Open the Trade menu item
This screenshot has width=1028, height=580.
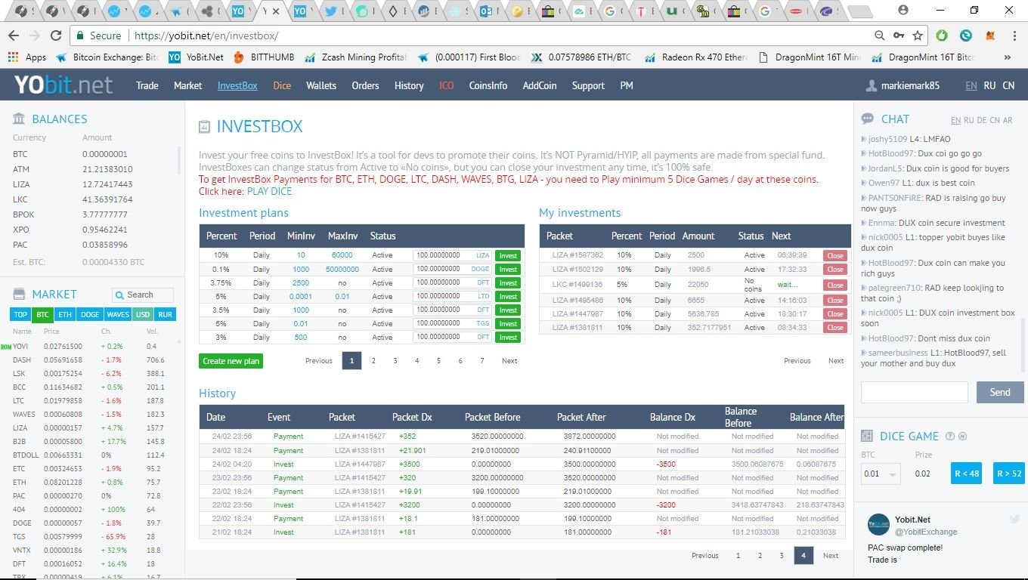pyautogui.click(x=147, y=85)
